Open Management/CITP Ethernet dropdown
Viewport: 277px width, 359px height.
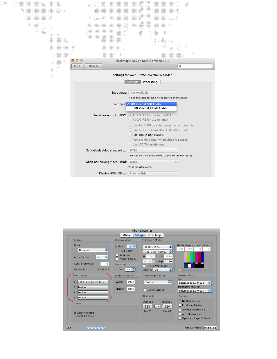click(x=195, y=291)
